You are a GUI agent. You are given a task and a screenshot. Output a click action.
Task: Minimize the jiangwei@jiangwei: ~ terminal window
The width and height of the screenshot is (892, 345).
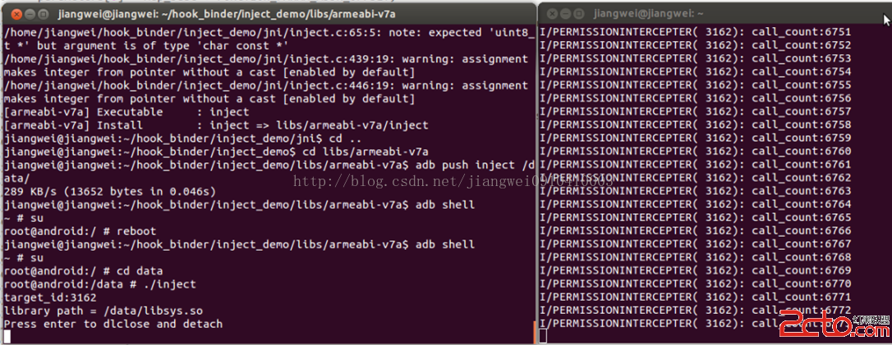click(x=568, y=14)
